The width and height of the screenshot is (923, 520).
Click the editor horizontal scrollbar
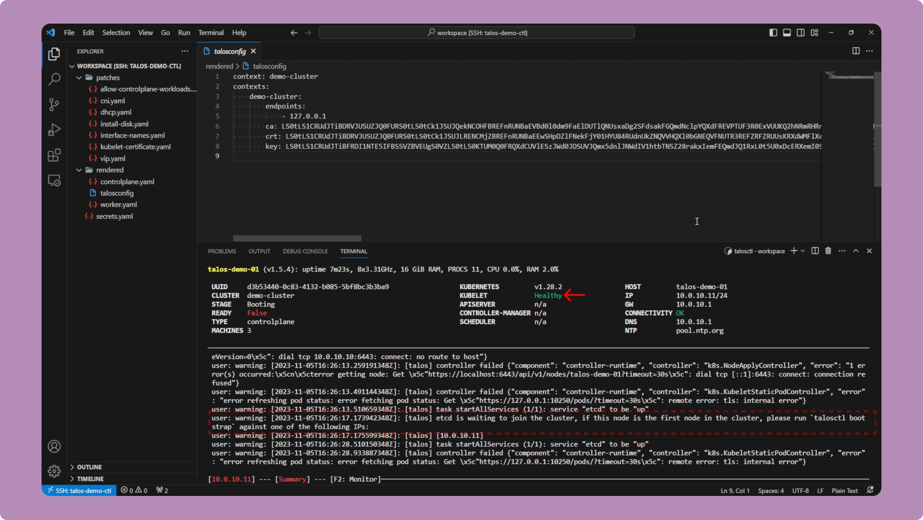(297, 238)
